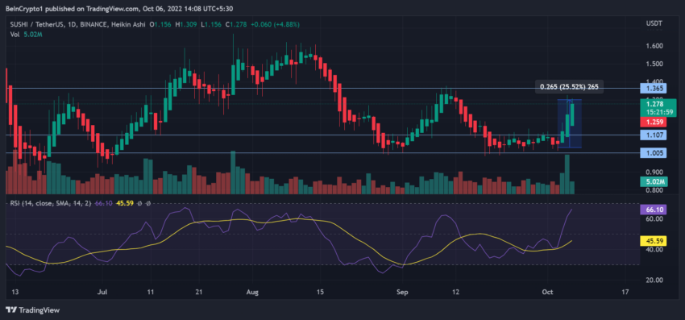The width and height of the screenshot is (685, 320).
Task: Click the Aug date on time axis
Action: click(253, 292)
